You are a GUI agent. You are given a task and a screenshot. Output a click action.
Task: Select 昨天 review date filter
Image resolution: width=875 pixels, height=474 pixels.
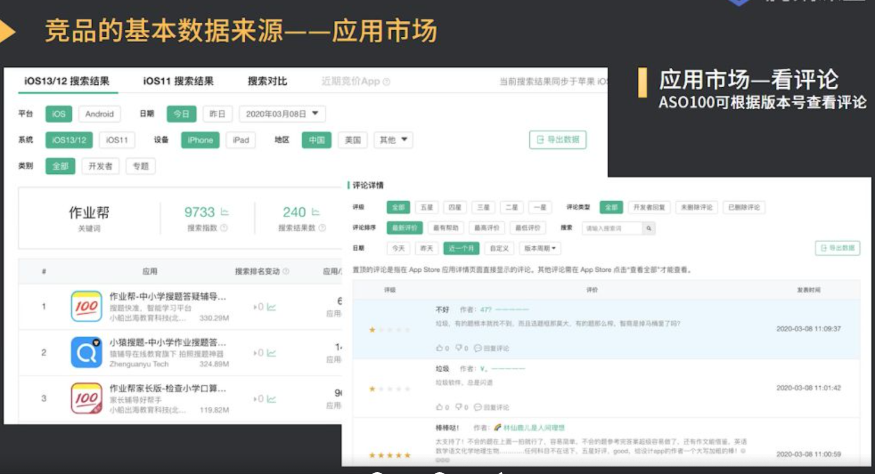pyautogui.click(x=427, y=248)
